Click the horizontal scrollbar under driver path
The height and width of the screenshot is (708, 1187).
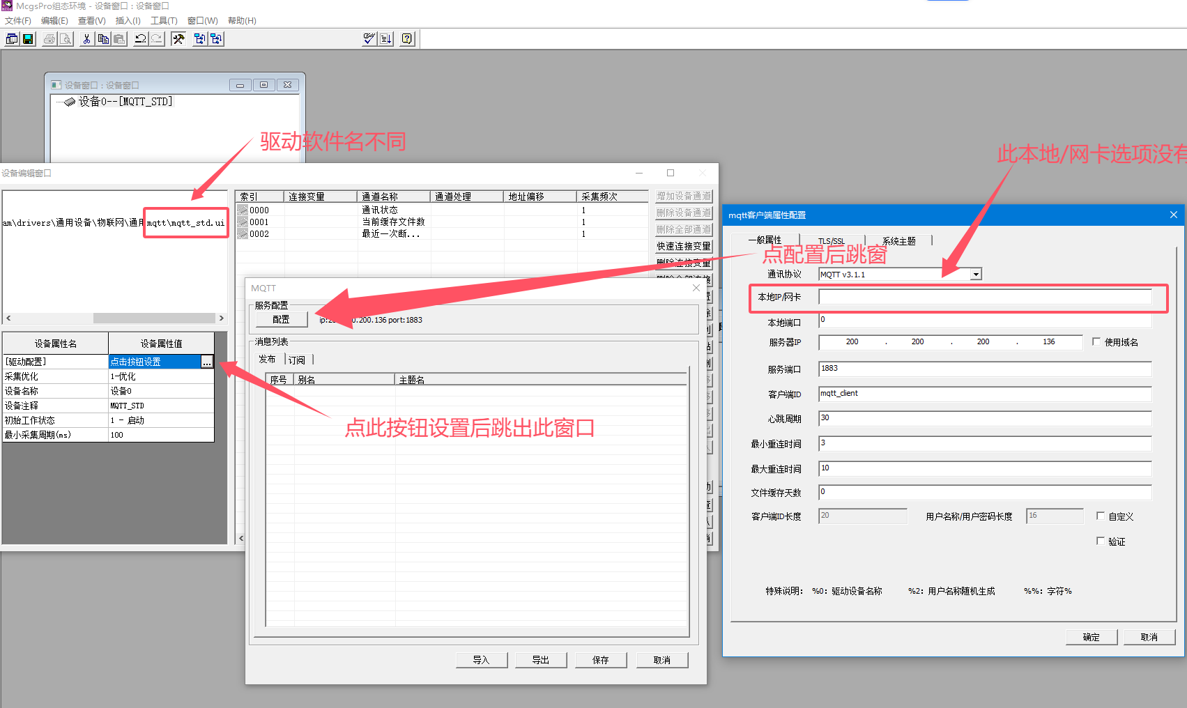click(x=153, y=318)
